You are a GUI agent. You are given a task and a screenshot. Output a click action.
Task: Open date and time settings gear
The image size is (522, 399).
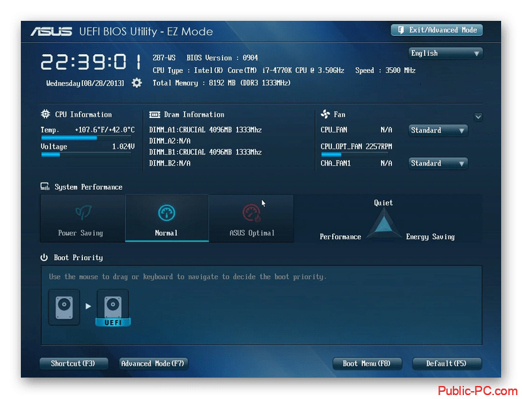coord(136,82)
